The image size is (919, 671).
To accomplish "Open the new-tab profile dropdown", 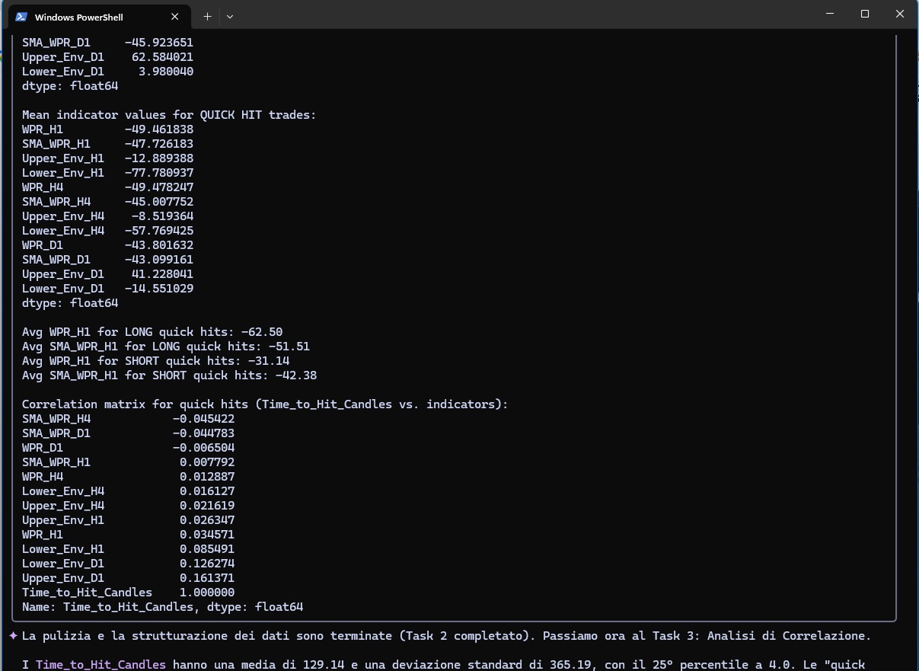I will tap(230, 16).
